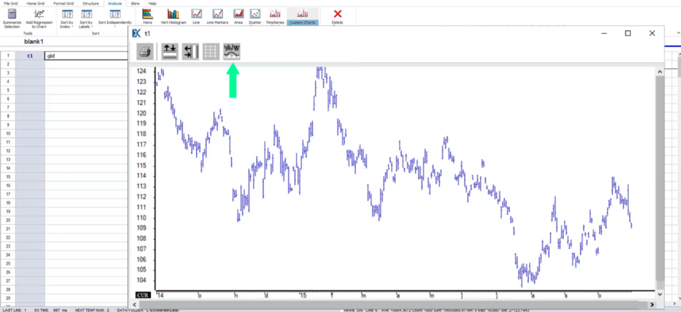
Task: Click the vertical scale adjustment icon
Action: pos(169,52)
